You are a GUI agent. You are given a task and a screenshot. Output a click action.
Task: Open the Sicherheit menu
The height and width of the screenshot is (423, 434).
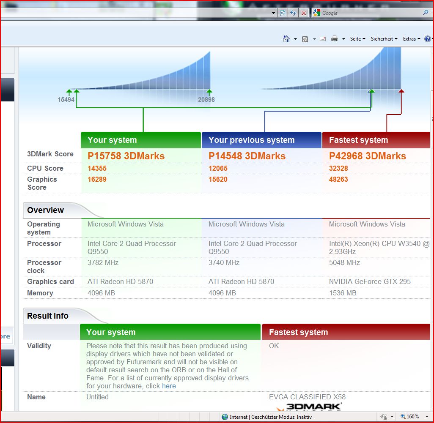coord(384,39)
